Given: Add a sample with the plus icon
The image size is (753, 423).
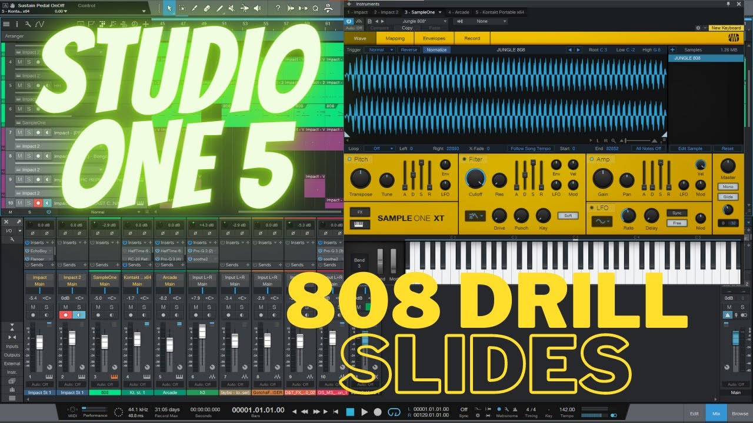Looking at the screenshot, I should pyautogui.click(x=672, y=50).
